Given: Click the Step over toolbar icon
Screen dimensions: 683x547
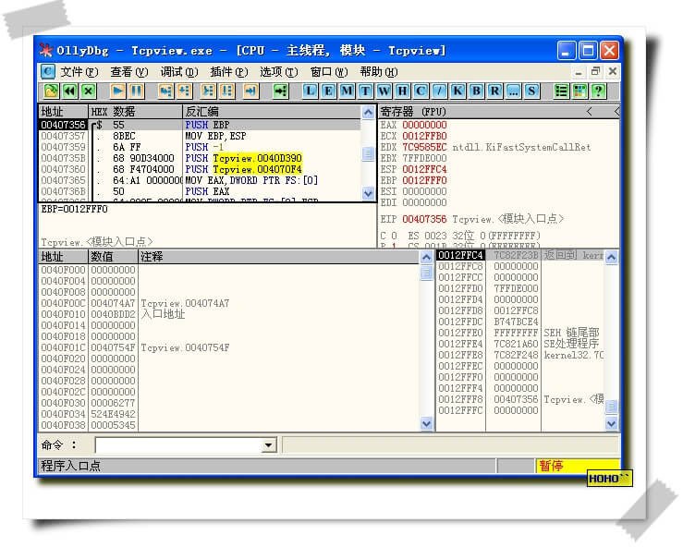Looking at the screenshot, I should [x=184, y=91].
